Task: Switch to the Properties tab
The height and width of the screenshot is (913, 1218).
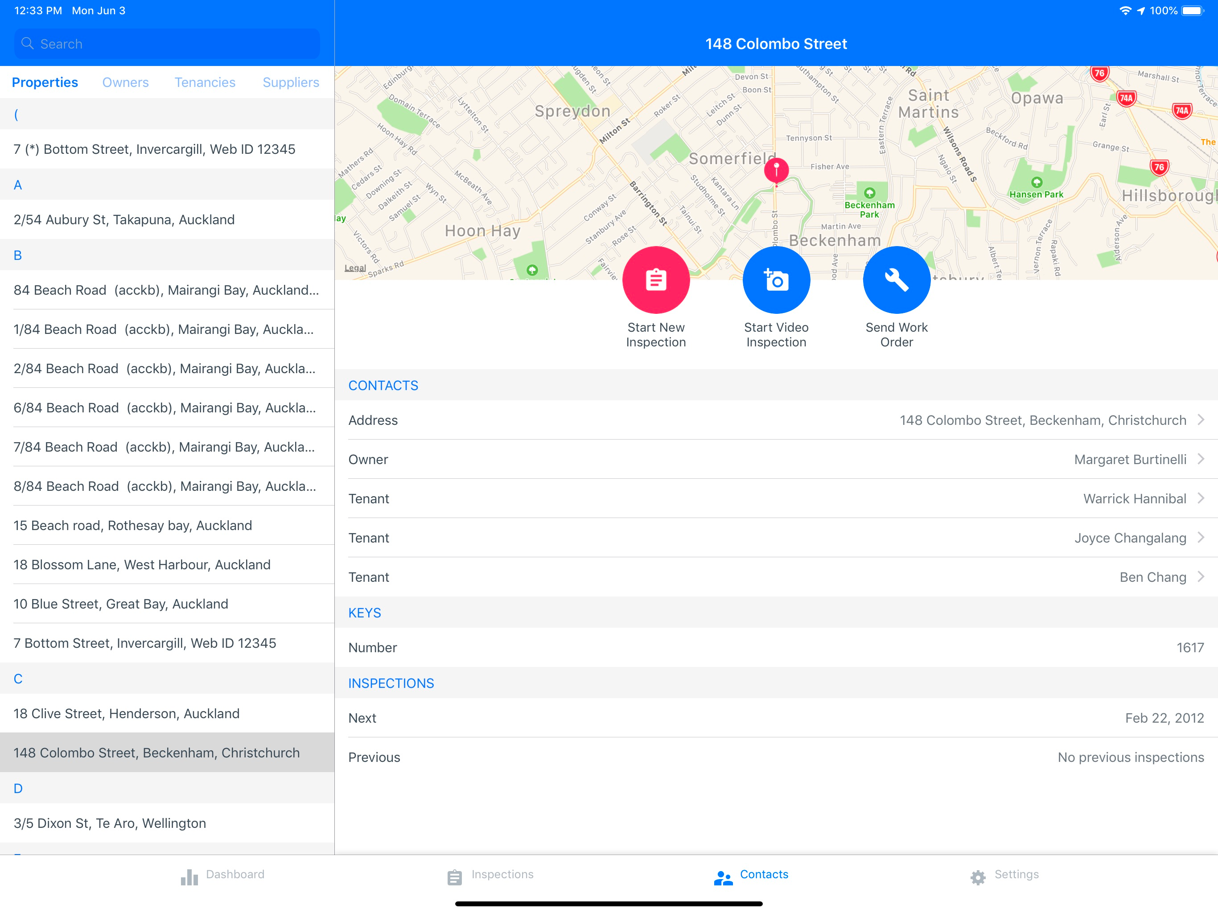Action: point(45,82)
